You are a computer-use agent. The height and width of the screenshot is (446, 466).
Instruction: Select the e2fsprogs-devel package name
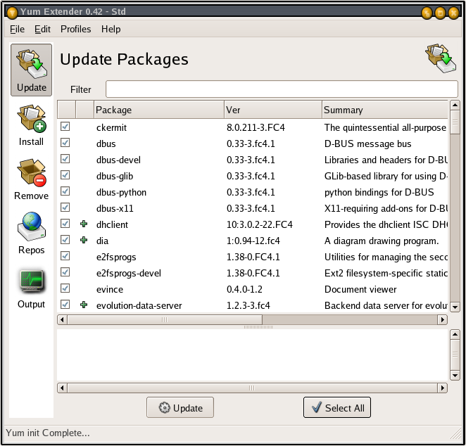tap(128, 274)
